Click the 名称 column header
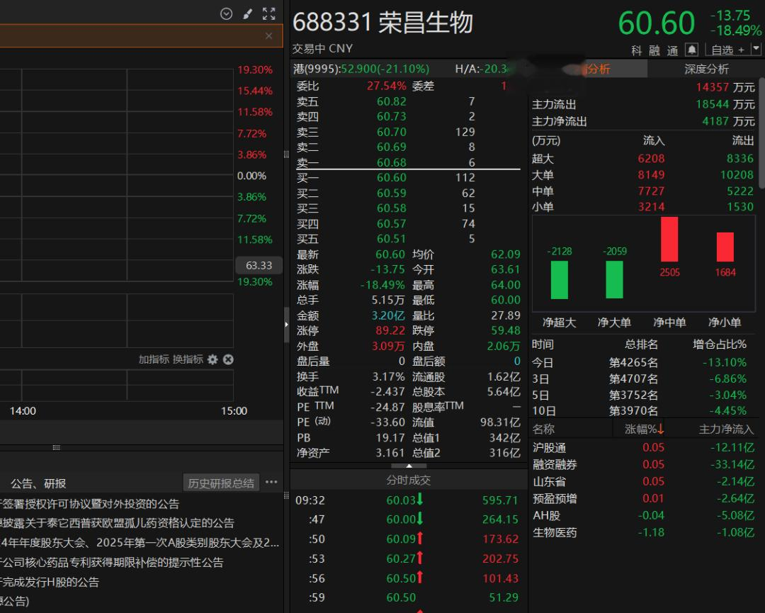 (x=543, y=429)
